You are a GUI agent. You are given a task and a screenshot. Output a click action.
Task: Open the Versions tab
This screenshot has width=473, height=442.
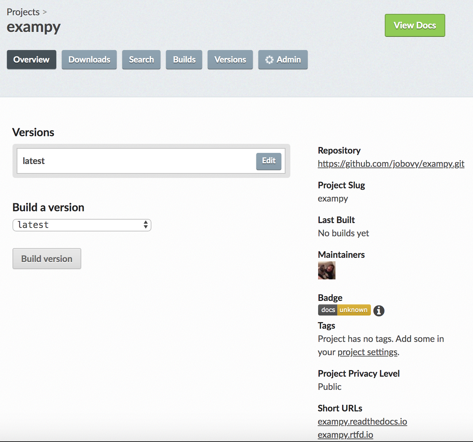click(x=230, y=59)
